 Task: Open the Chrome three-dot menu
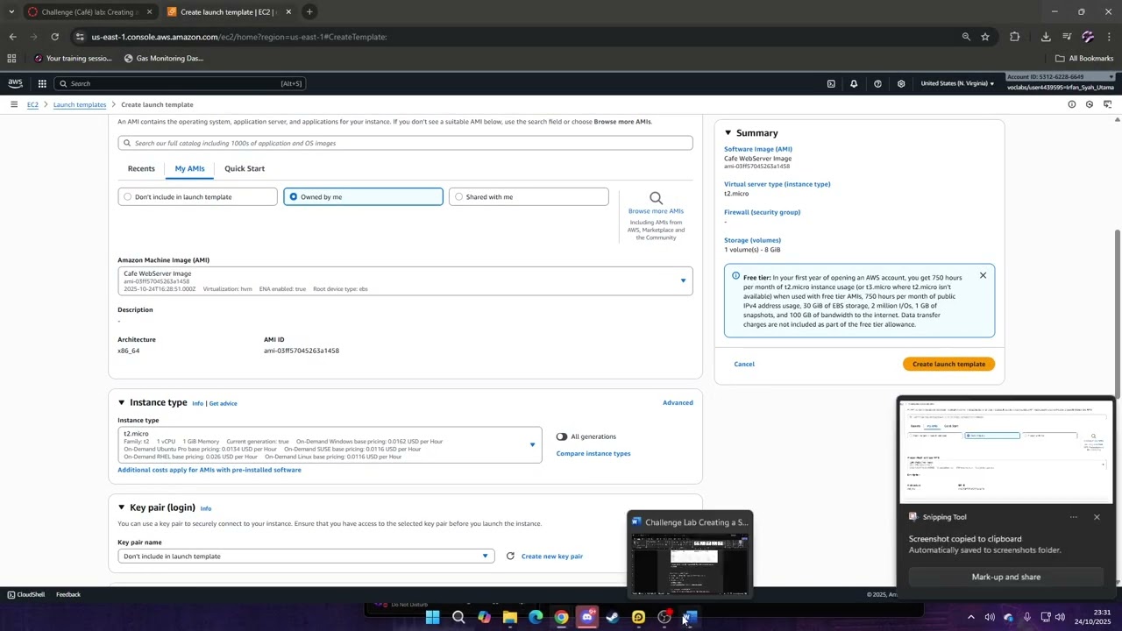1110,37
